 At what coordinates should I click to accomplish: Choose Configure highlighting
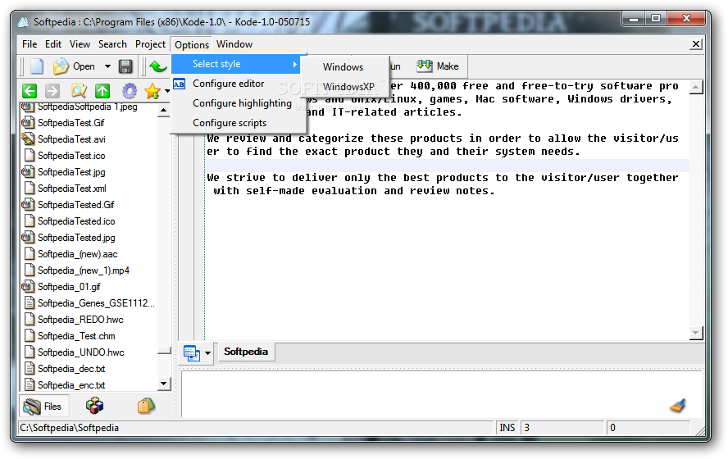(x=238, y=103)
